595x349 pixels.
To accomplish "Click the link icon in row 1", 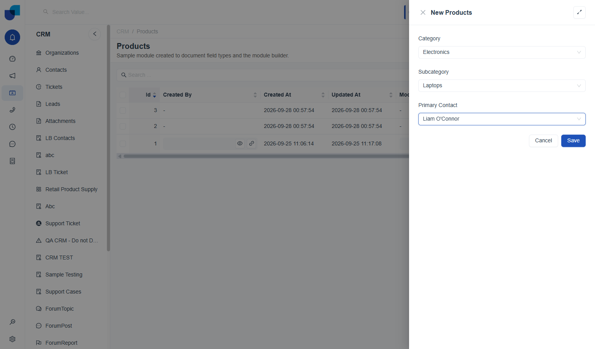I will click(251, 143).
